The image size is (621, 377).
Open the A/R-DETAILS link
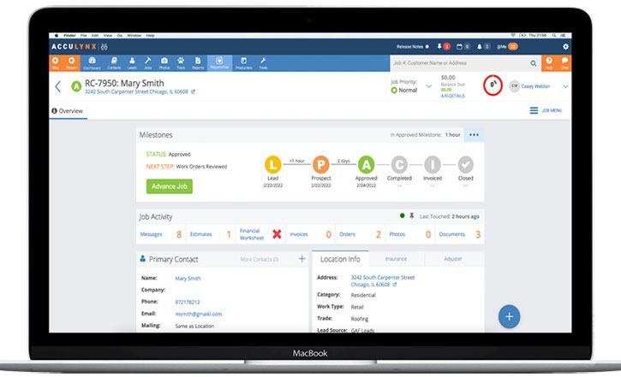452,94
